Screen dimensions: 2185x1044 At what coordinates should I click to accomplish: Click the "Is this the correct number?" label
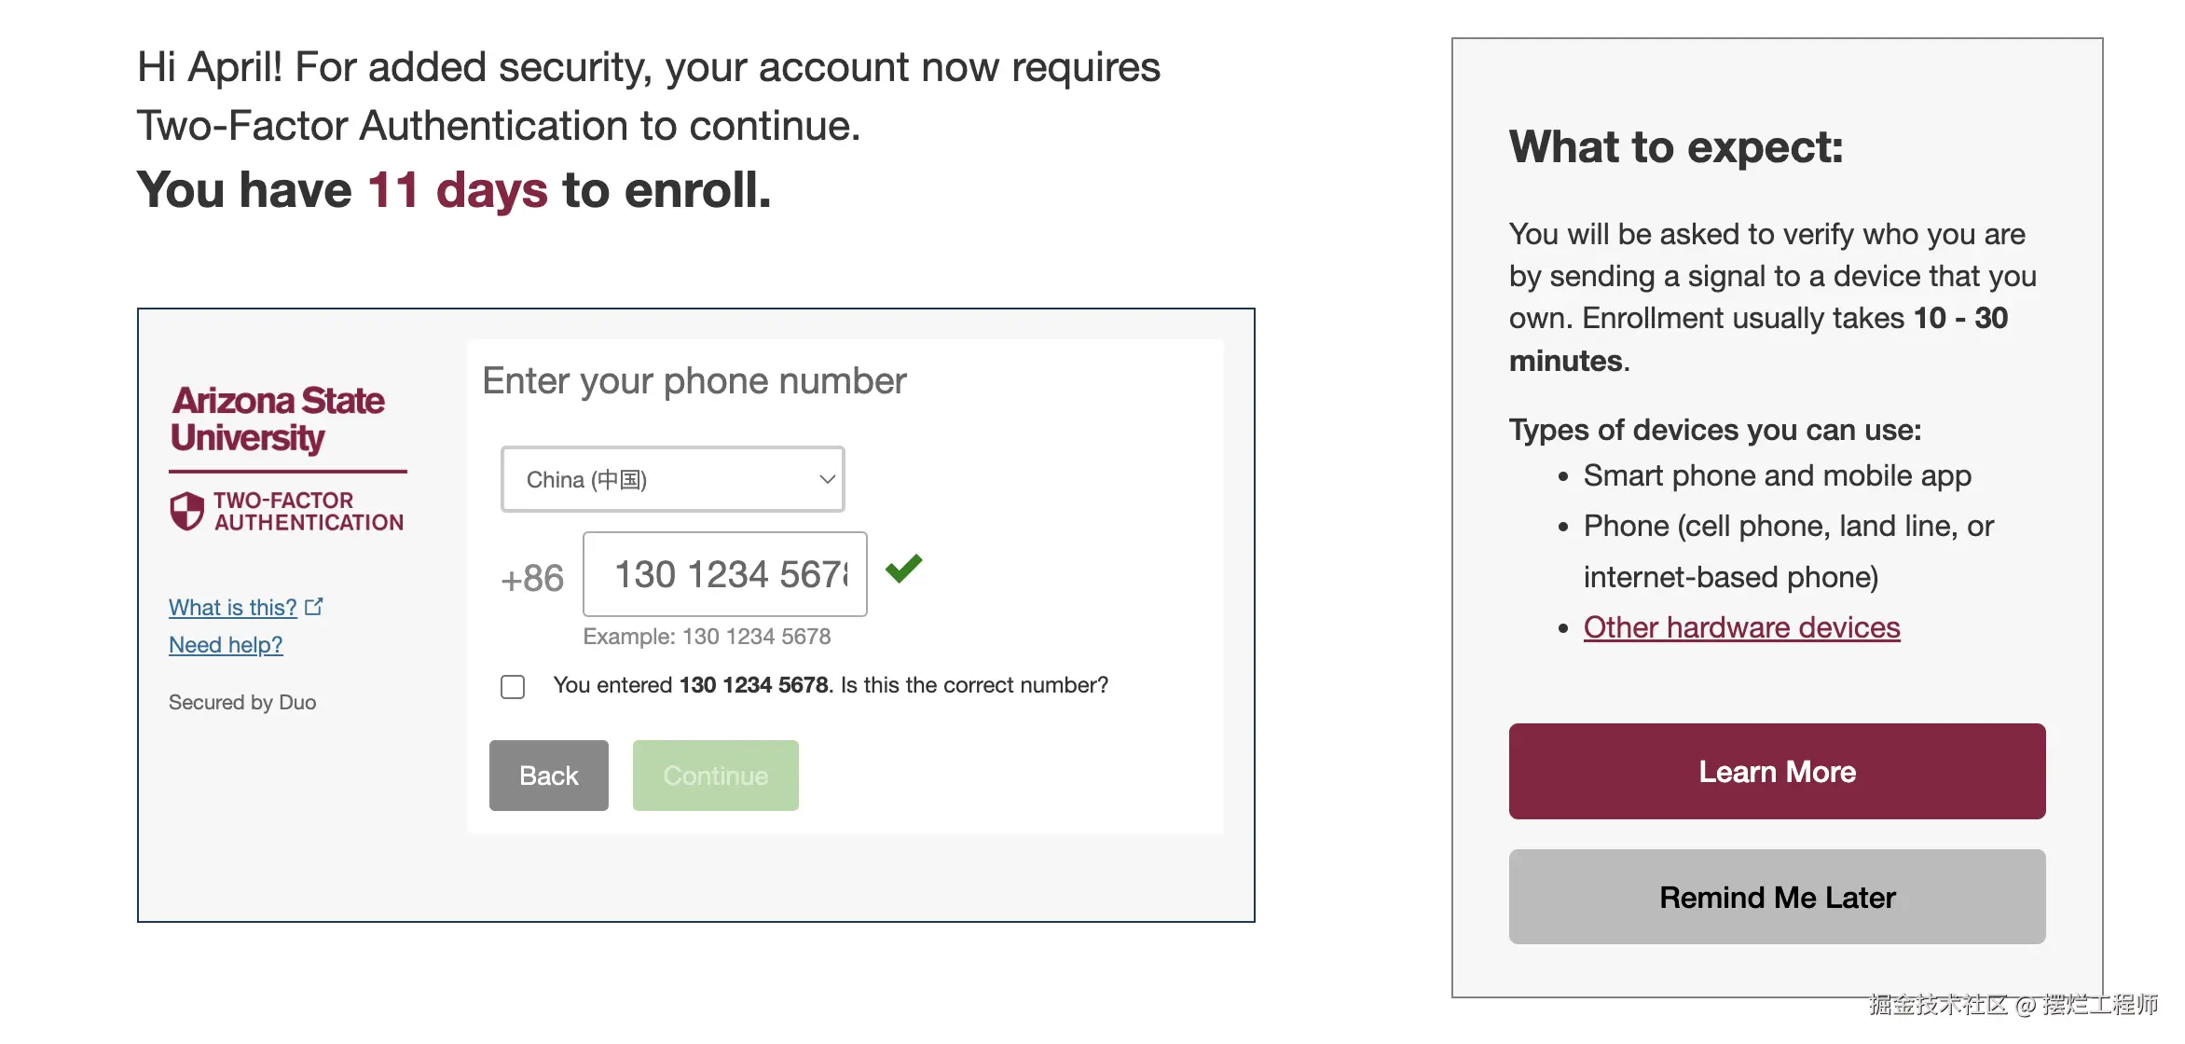(x=831, y=686)
